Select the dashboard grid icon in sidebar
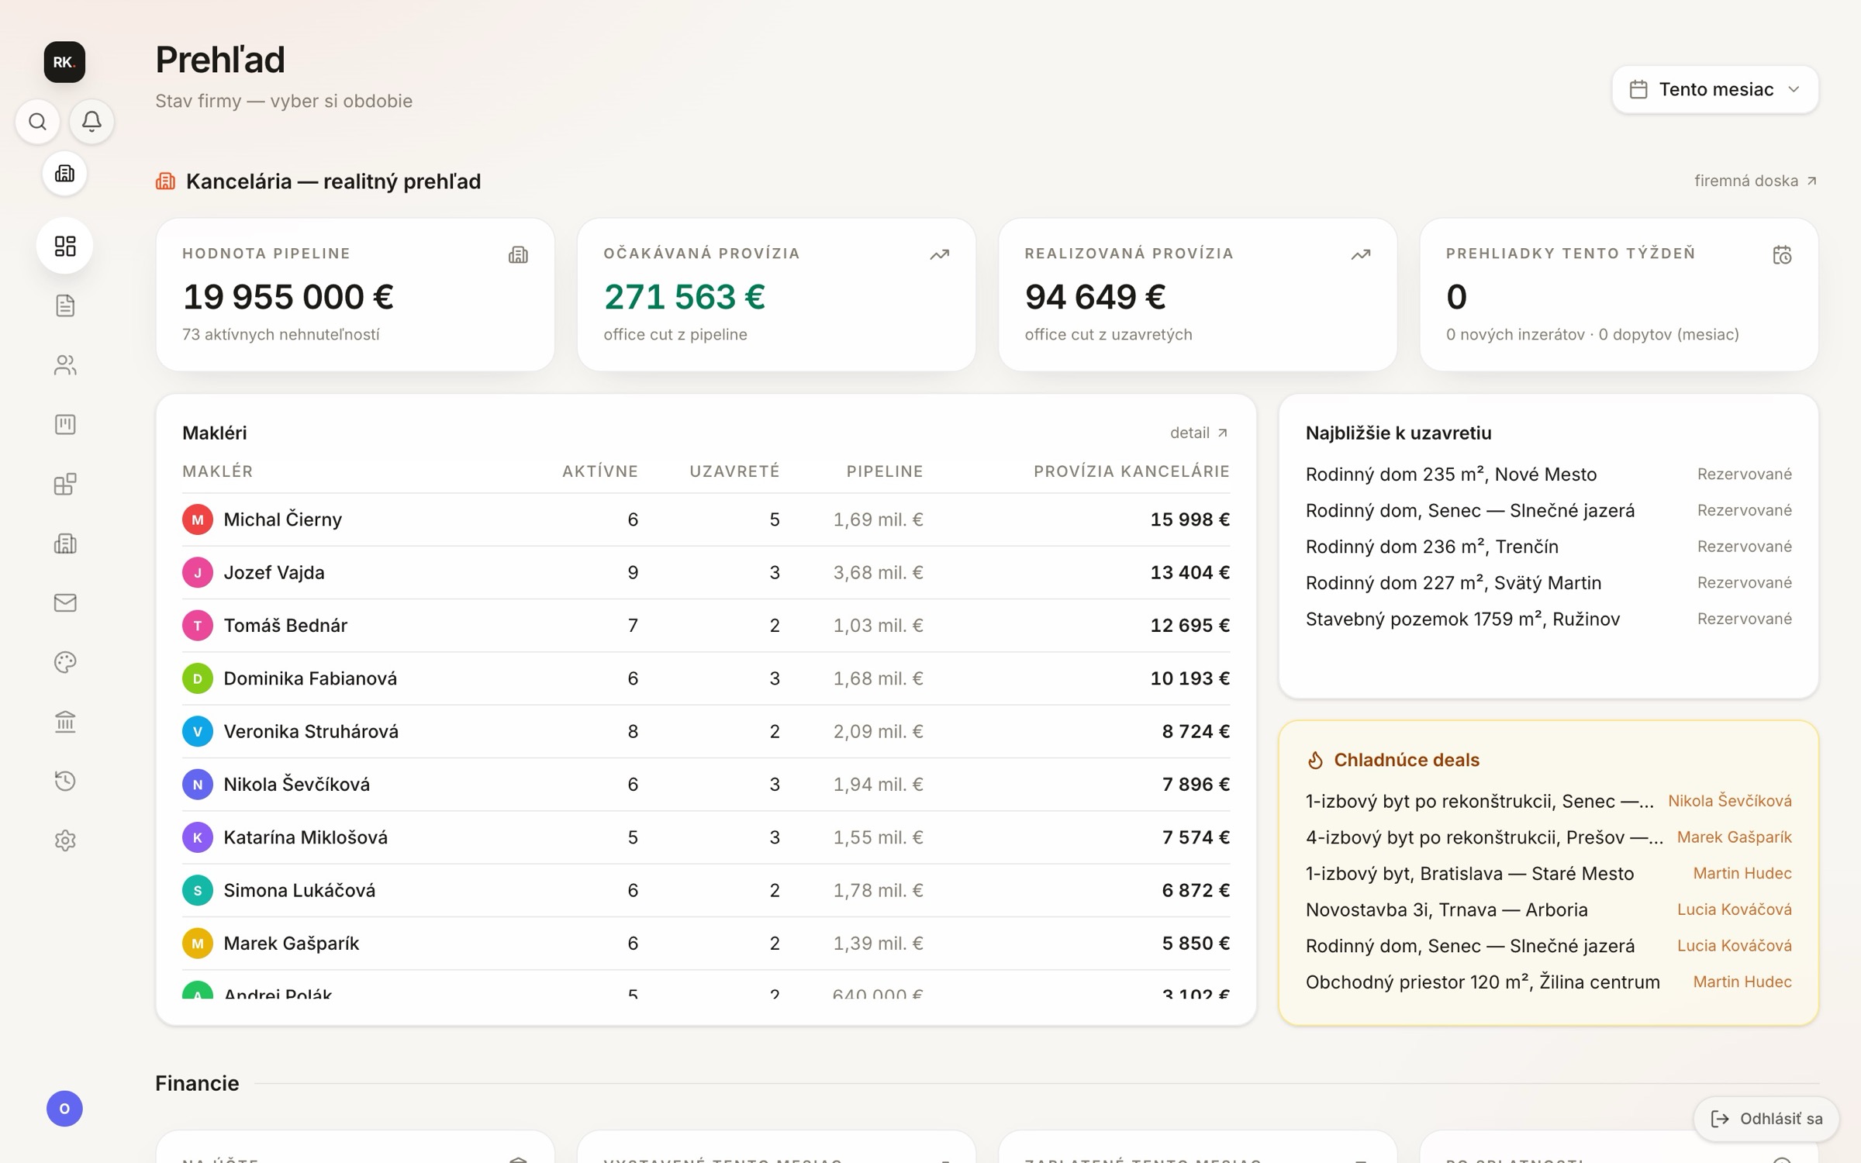This screenshot has height=1163, width=1861. [64, 247]
